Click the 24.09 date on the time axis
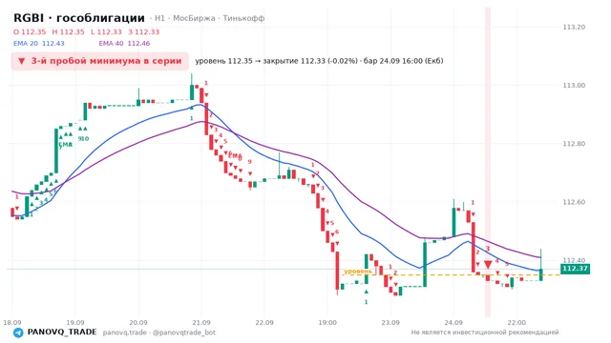The height and width of the screenshot is (343, 611). (453, 323)
